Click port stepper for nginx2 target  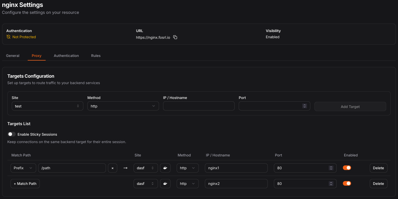(x=331, y=184)
